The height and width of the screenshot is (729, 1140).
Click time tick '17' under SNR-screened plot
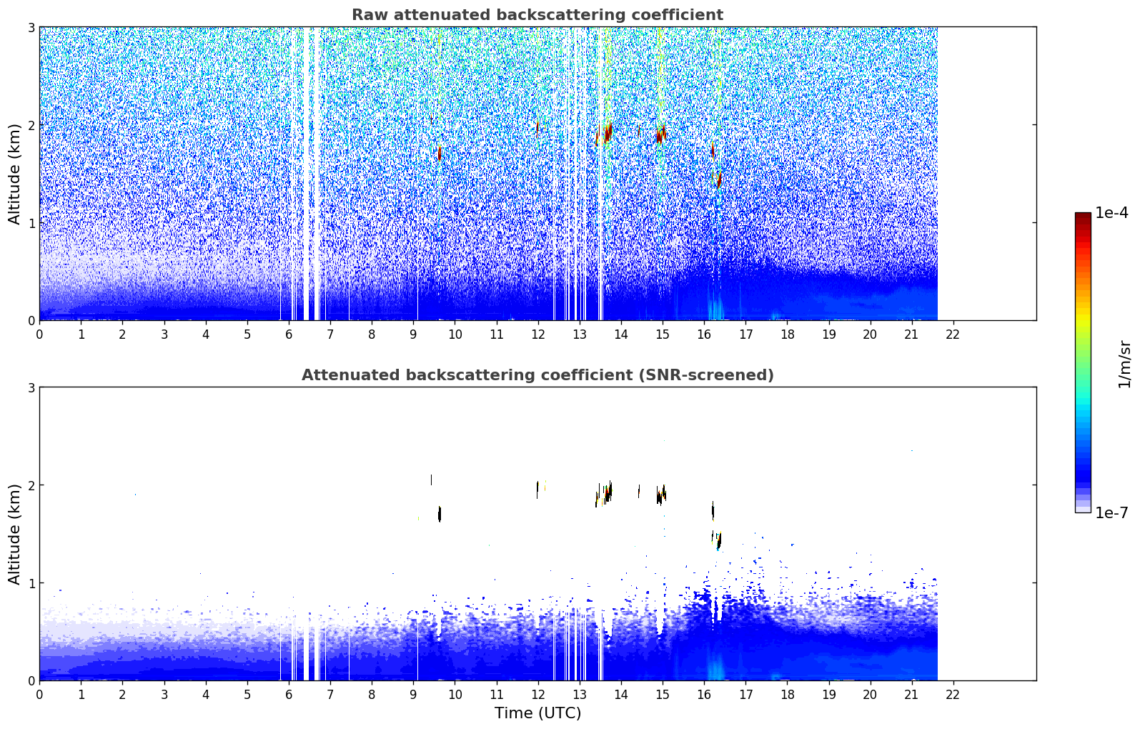(x=745, y=694)
